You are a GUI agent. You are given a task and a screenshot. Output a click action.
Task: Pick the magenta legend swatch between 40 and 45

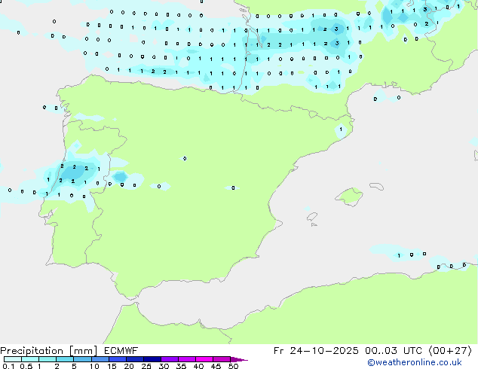(x=204, y=359)
